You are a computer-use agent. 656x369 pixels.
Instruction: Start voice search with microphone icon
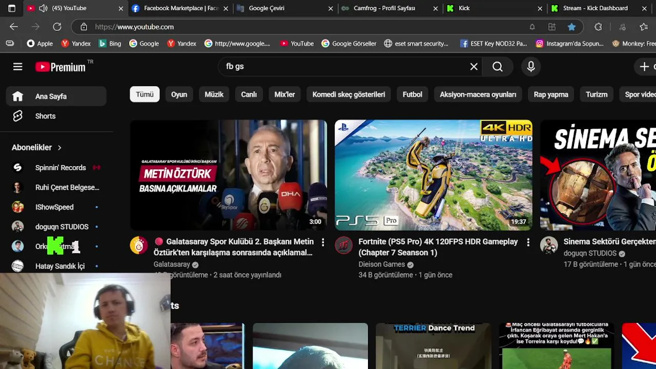(531, 67)
